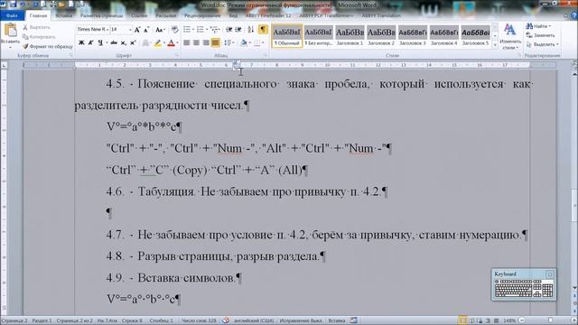
Task: Click the text effects glowing A icon
Action: 146,43
